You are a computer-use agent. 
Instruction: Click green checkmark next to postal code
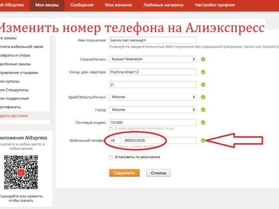tap(203, 123)
